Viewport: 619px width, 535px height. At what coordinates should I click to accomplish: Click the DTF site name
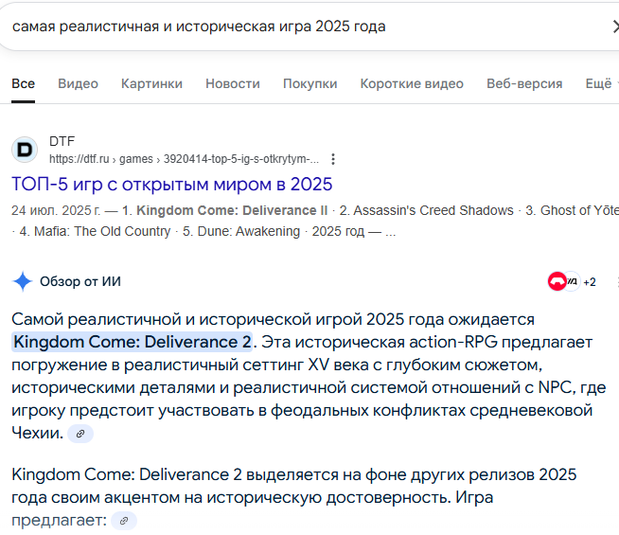62,141
